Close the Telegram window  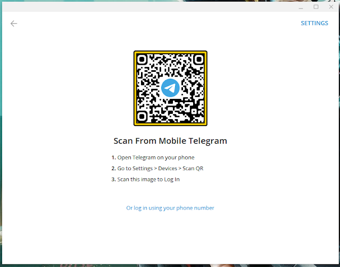click(331, 7)
